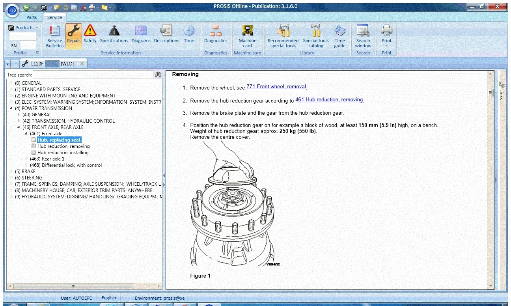Select the Service Bulletins icon
Image resolution: width=511 pixels, height=306 pixels.
(54, 35)
